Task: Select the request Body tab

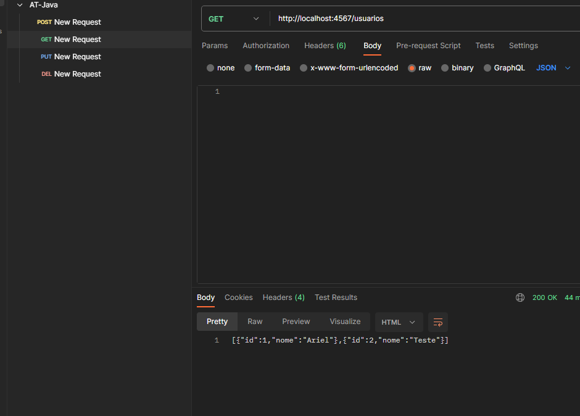Action: [x=372, y=46]
